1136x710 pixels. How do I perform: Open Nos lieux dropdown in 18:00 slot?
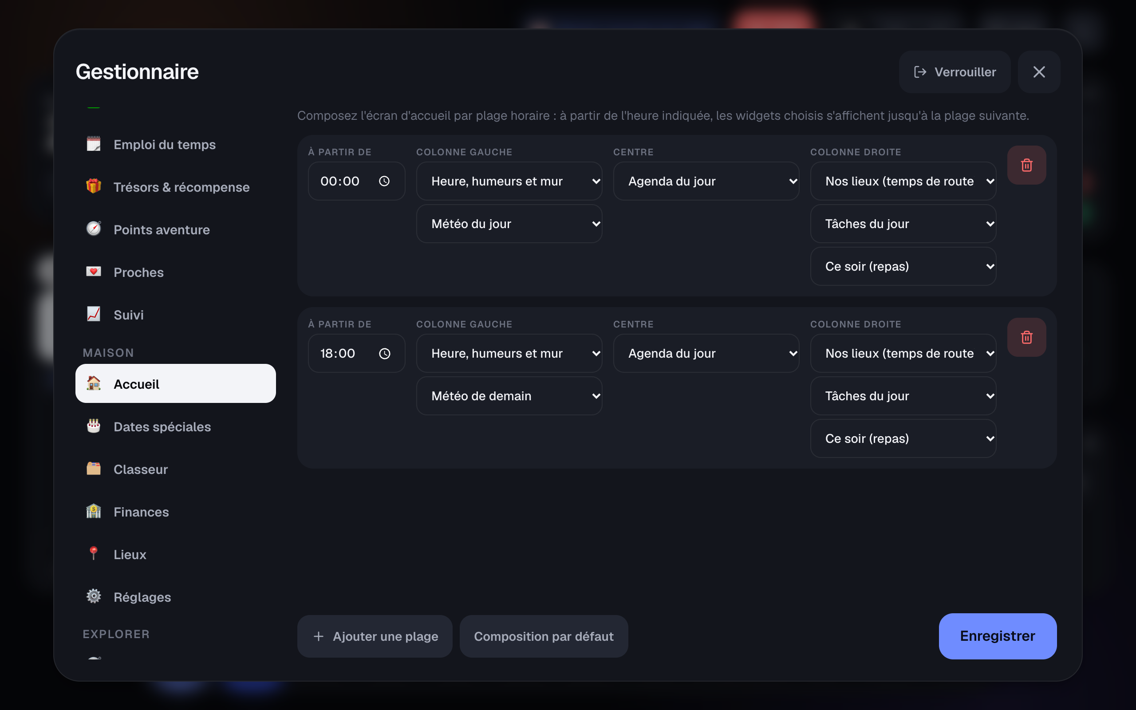click(x=903, y=354)
